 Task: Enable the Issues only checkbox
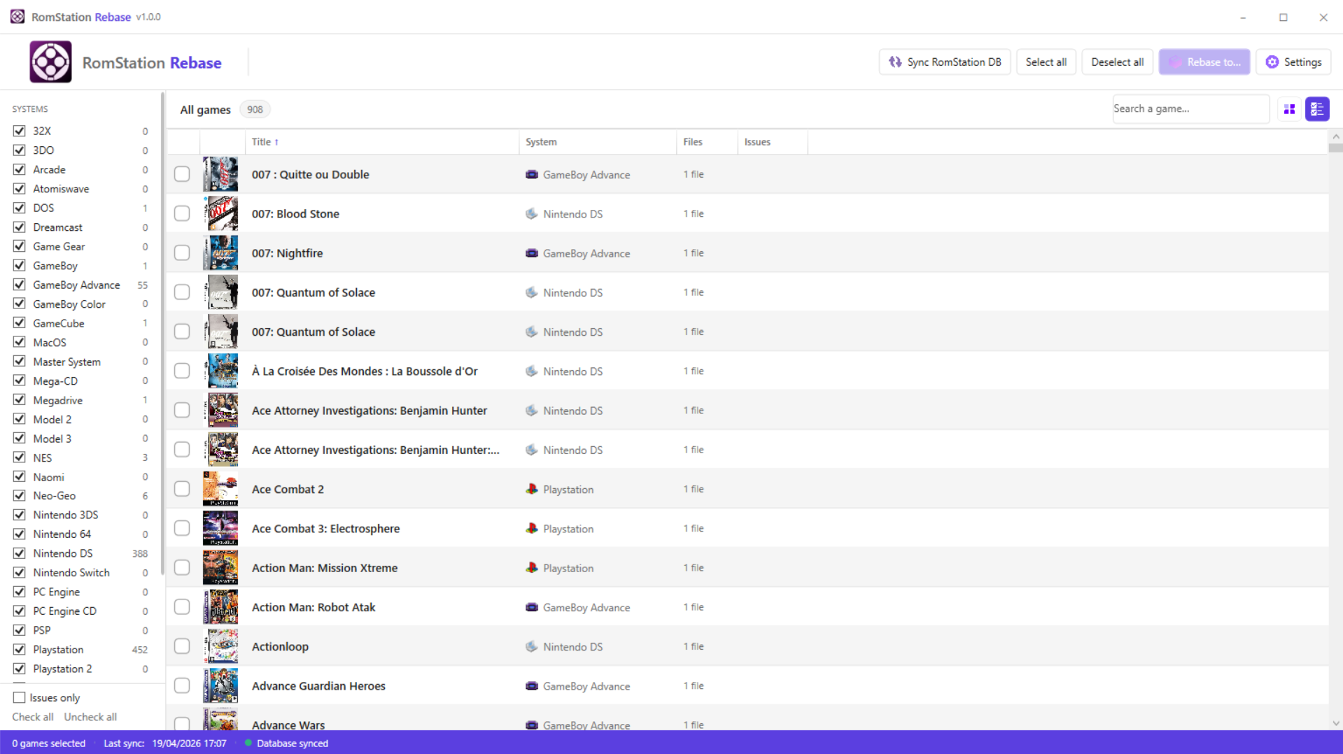20,698
